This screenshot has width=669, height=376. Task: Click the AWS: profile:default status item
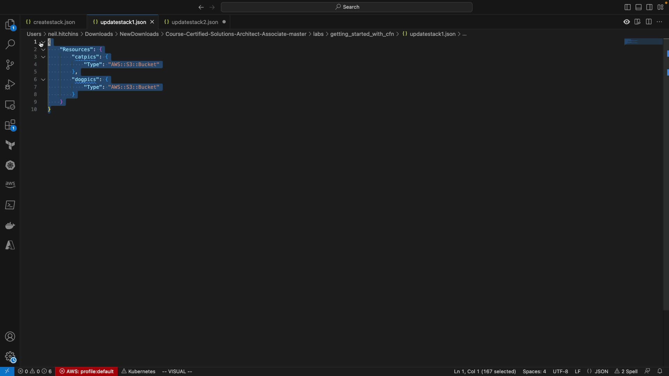coord(87,371)
